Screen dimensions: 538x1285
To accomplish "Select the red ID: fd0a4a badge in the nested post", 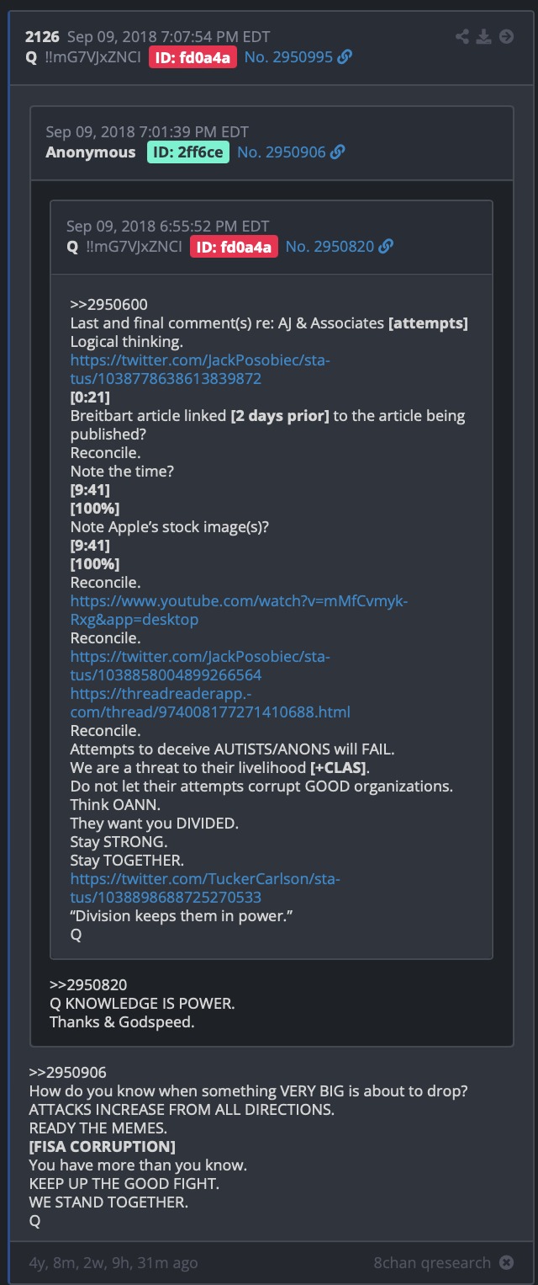I will point(234,247).
